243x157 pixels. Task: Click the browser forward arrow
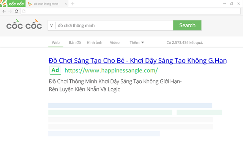(10, 11)
